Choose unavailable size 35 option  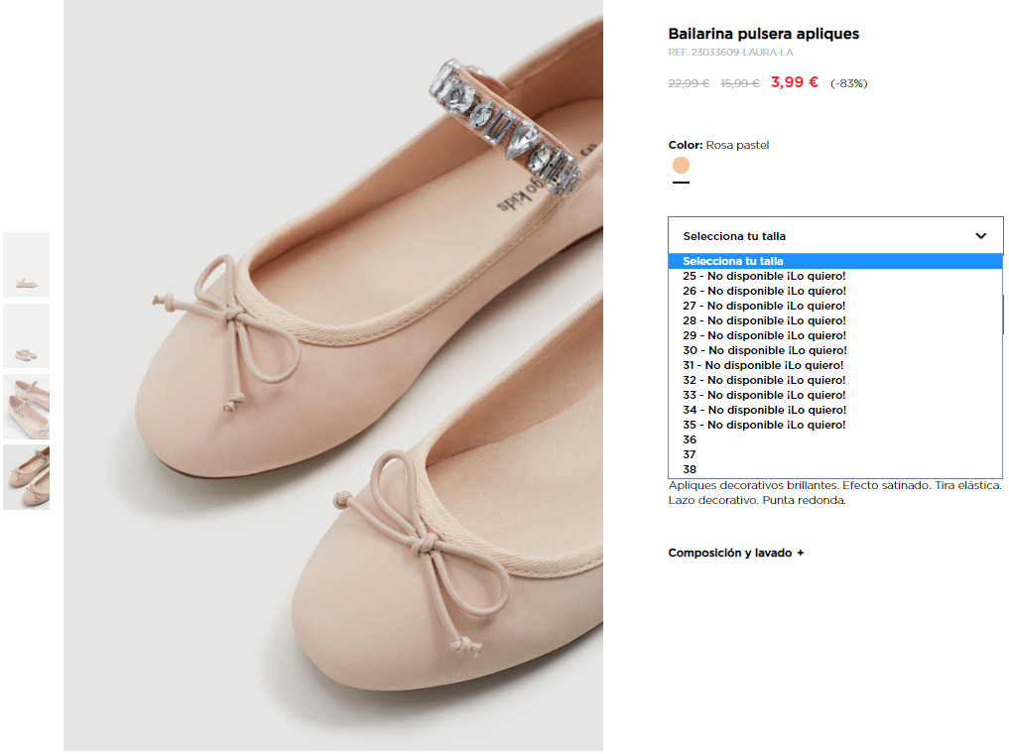click(x=764, y=425)
